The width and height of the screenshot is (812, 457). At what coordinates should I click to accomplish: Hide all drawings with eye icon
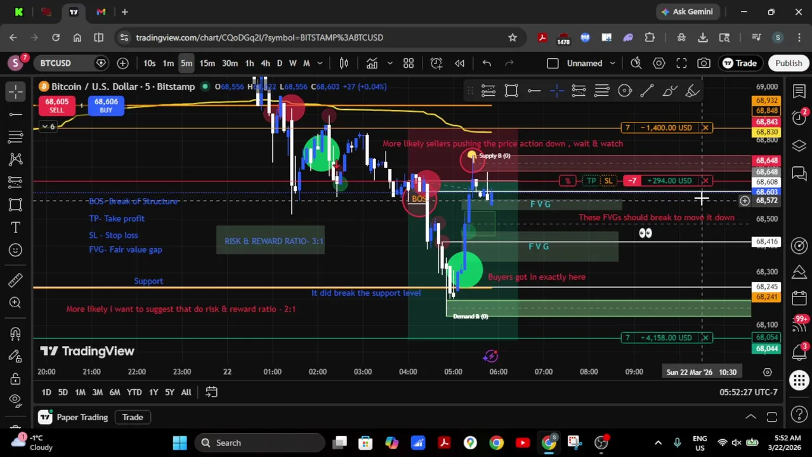pos(16,400)
